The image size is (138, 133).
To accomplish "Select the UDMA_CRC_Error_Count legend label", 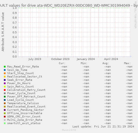I will click(24, 117).
